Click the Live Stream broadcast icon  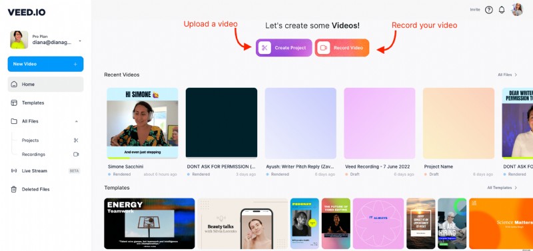tap(14, 171)
